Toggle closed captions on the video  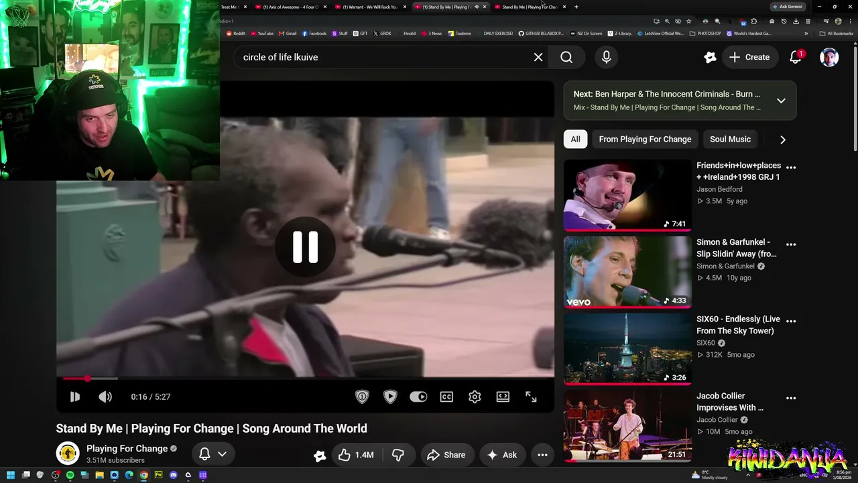pos(446,396)
